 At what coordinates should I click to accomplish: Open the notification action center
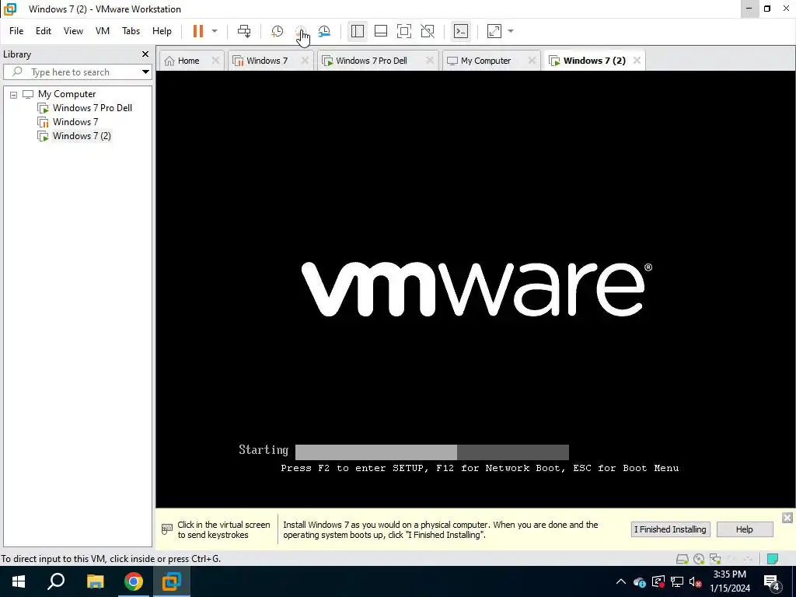coord(772,581)
